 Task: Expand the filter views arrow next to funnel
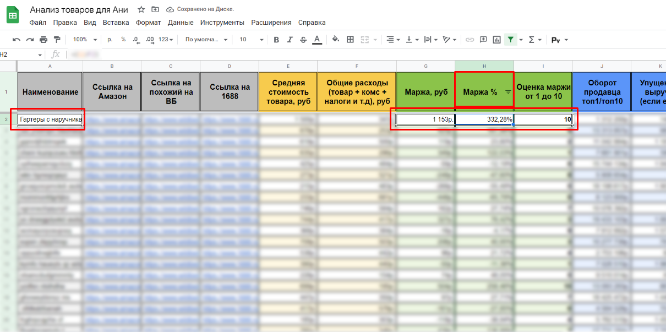pyautogui.click(x=521, y=40)
